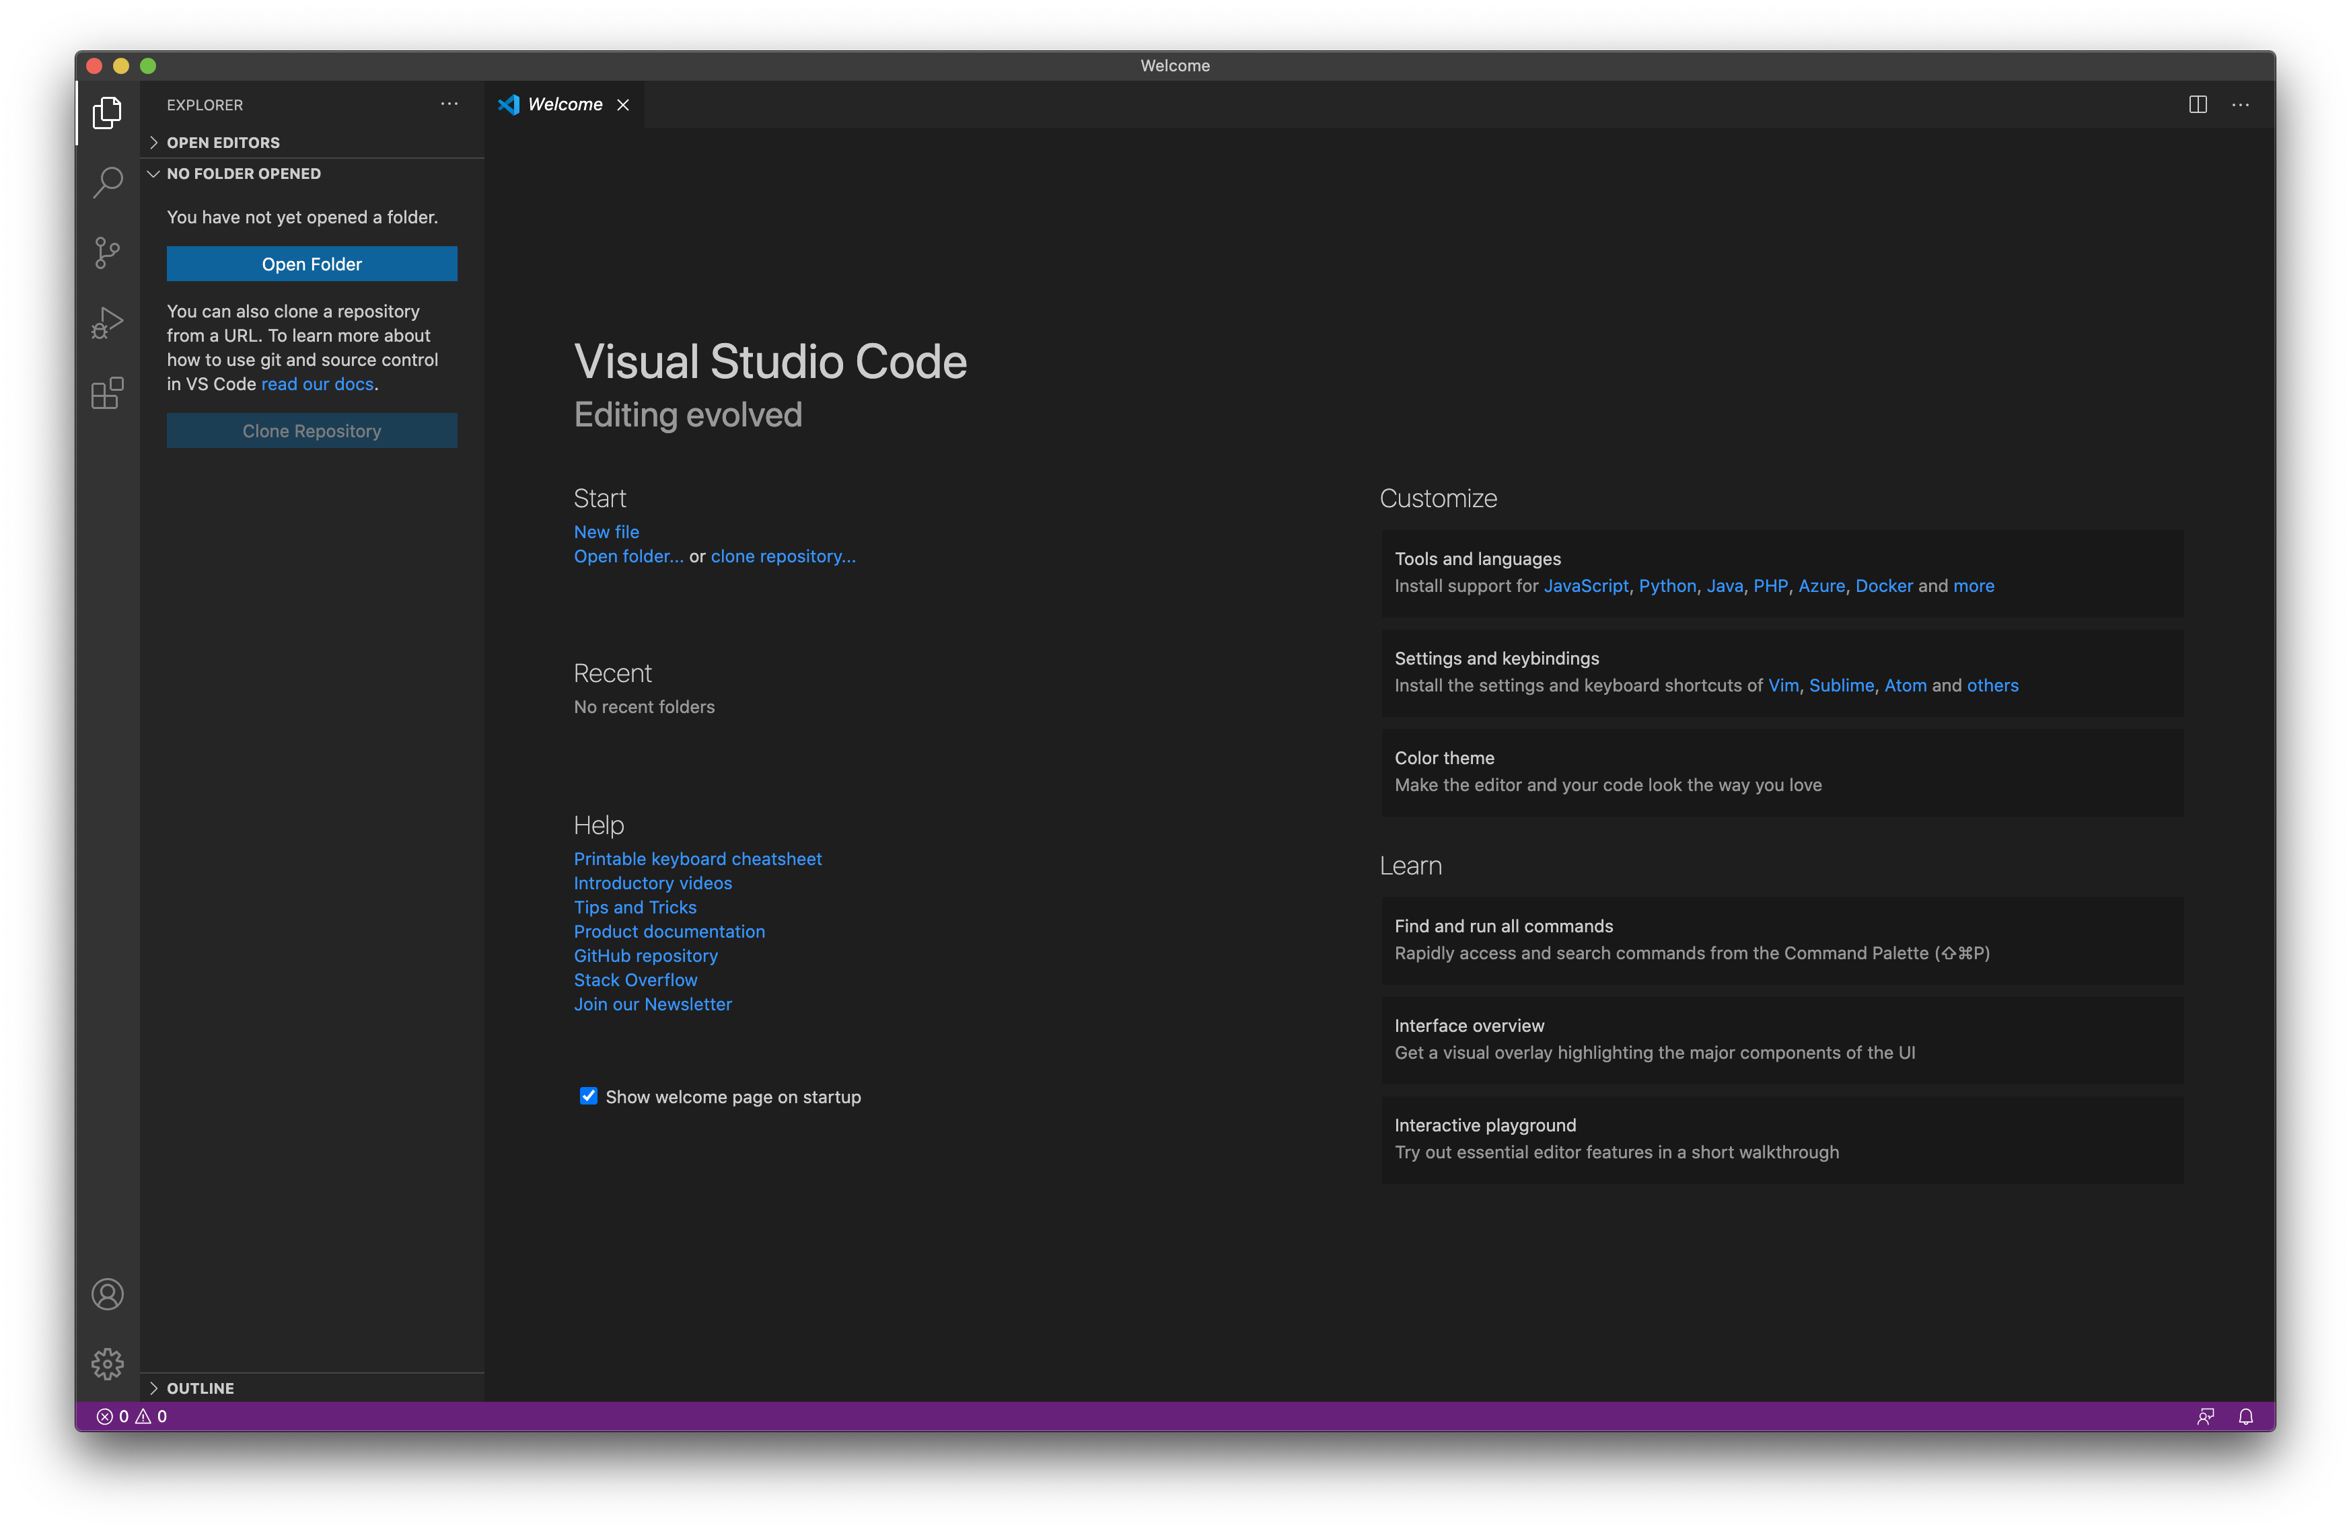The image size is (2351, 1531).
Task: Open notifications bell in status bar
Action: 2245,1417
